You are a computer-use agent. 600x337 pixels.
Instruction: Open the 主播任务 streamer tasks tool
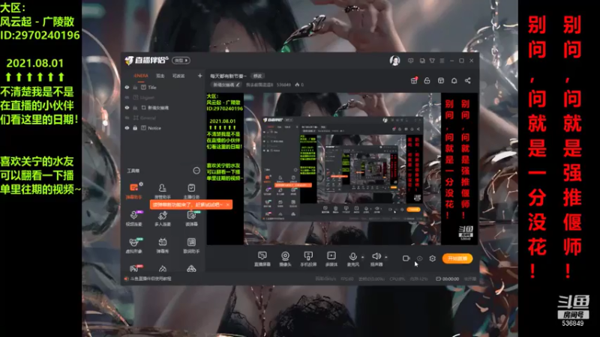pos(191,191)
